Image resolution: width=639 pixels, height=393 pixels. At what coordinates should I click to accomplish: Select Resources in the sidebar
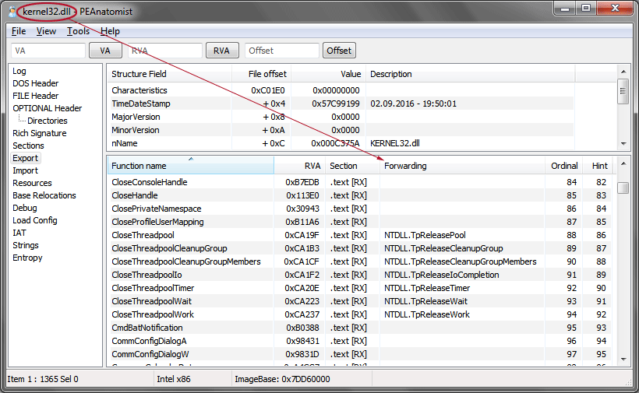pyautogui.click(x=32, y=183)
